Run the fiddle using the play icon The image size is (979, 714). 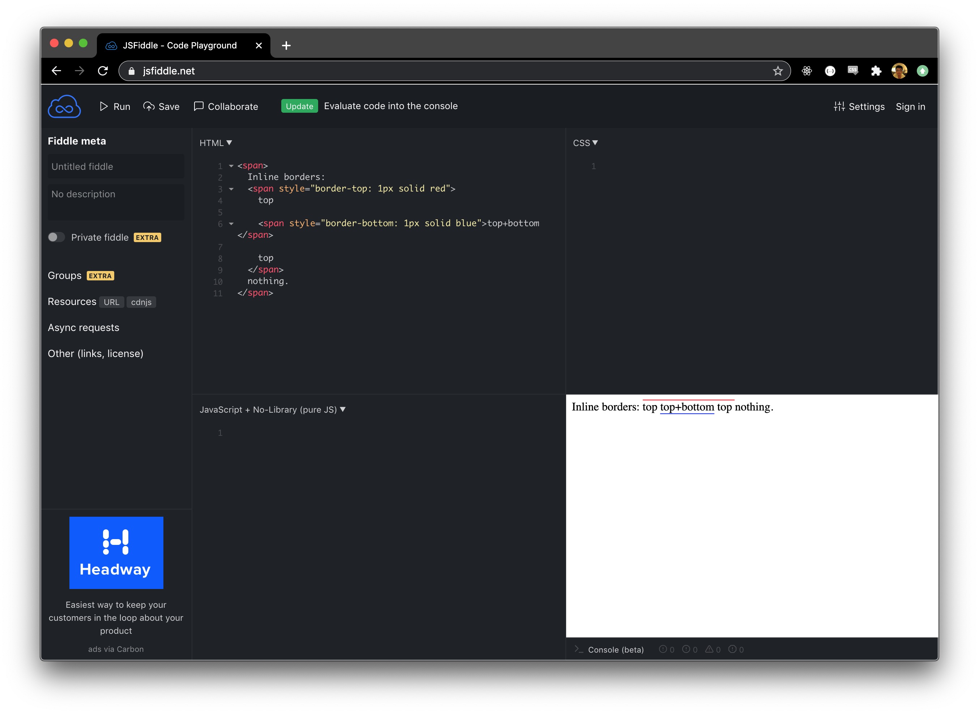coord(104,106)
